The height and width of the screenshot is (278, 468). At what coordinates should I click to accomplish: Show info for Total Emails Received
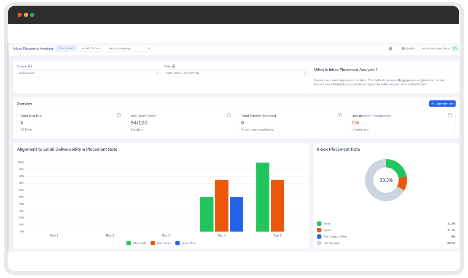point(339,115)
